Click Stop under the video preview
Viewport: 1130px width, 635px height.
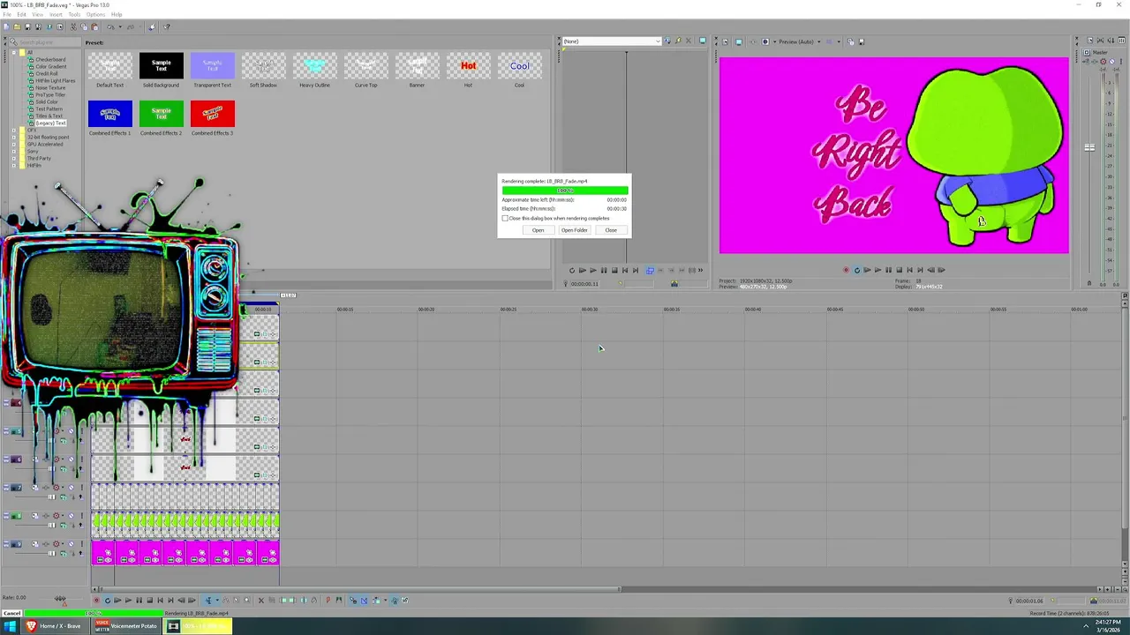(899, 270)
